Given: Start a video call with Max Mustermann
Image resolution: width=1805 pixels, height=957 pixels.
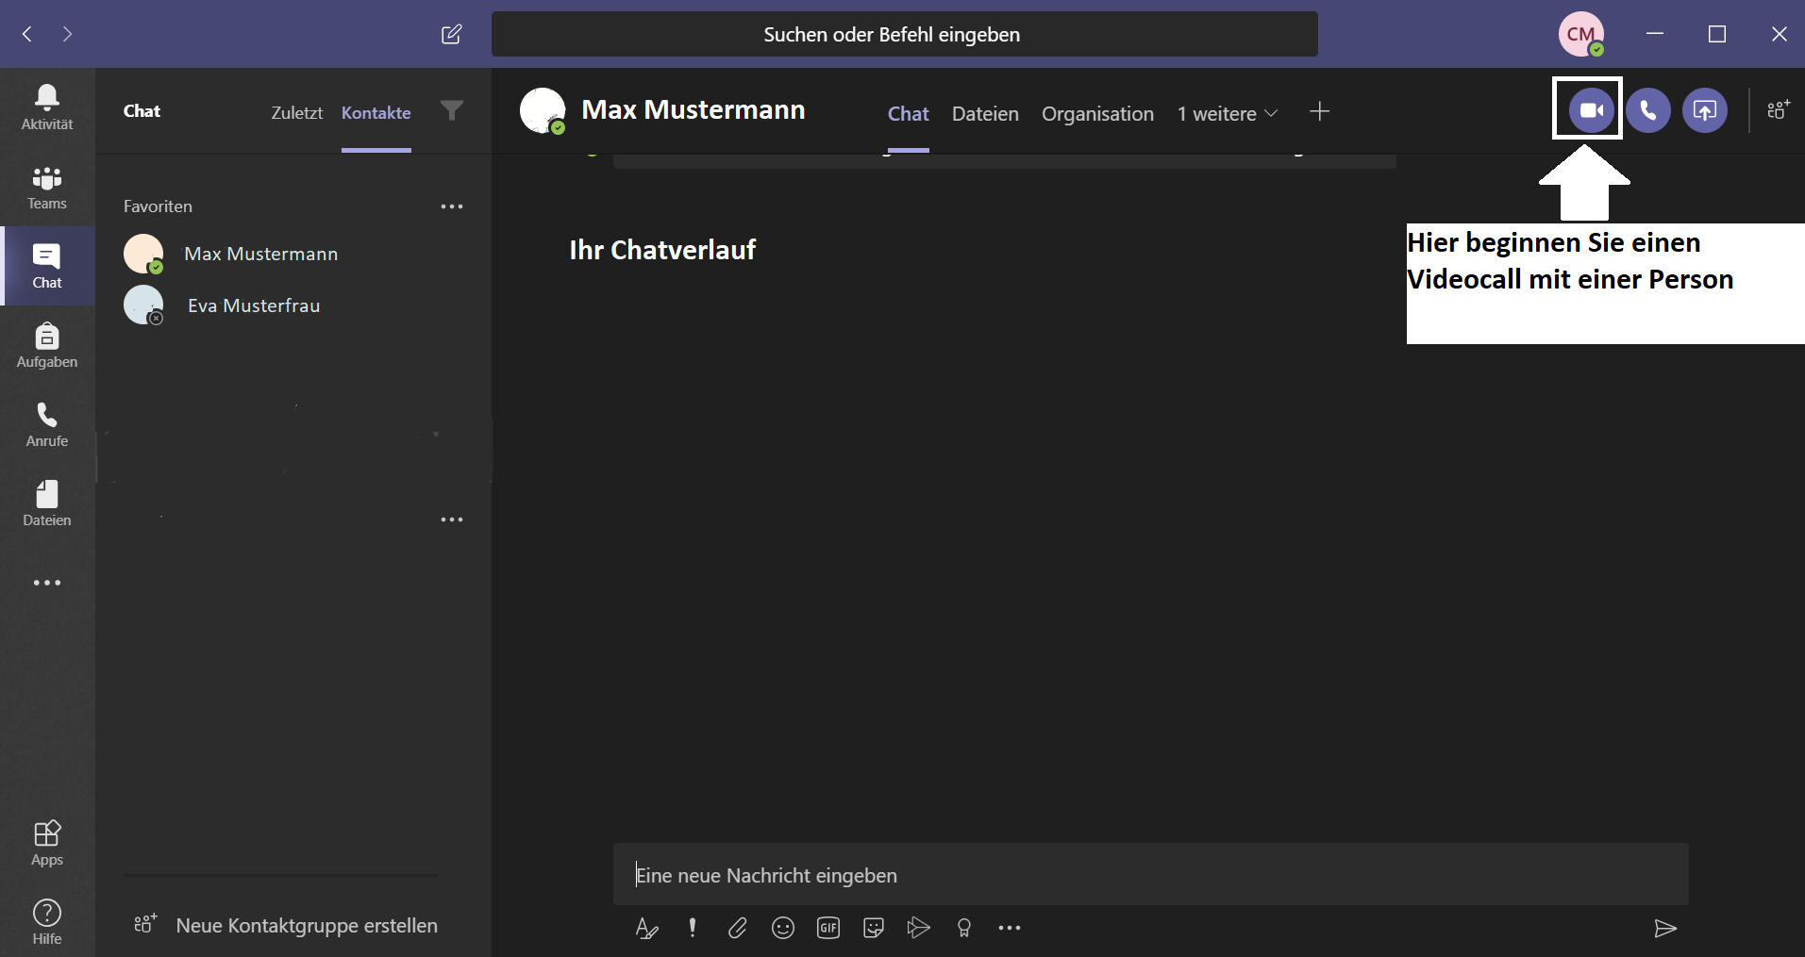Looking at the screenshot, I should 1590,110.
